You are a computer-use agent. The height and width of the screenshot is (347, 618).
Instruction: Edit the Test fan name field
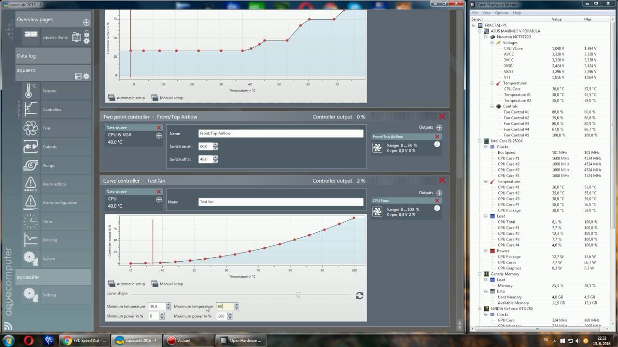pos(281,202)
